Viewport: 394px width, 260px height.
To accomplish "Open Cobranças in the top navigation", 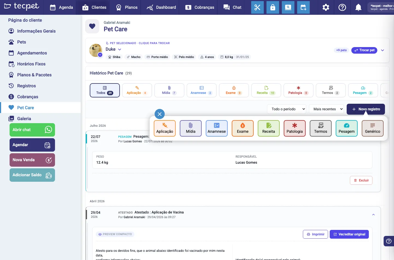I will tap(200, 7).
